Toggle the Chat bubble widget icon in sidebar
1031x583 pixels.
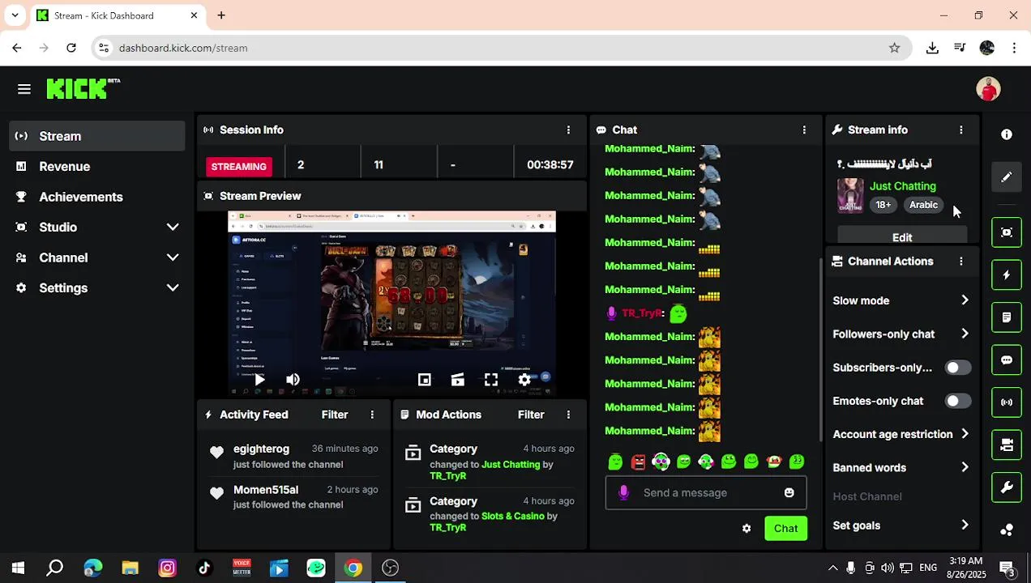[1007, 360]
